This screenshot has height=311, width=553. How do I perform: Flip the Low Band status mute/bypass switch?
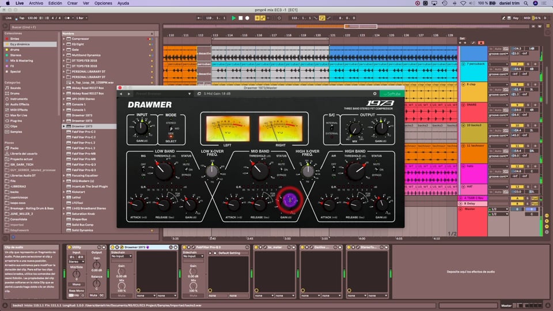point(187,169)
